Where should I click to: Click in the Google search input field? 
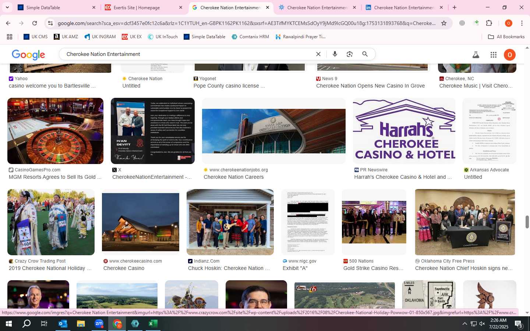click(x=188, y=54)
